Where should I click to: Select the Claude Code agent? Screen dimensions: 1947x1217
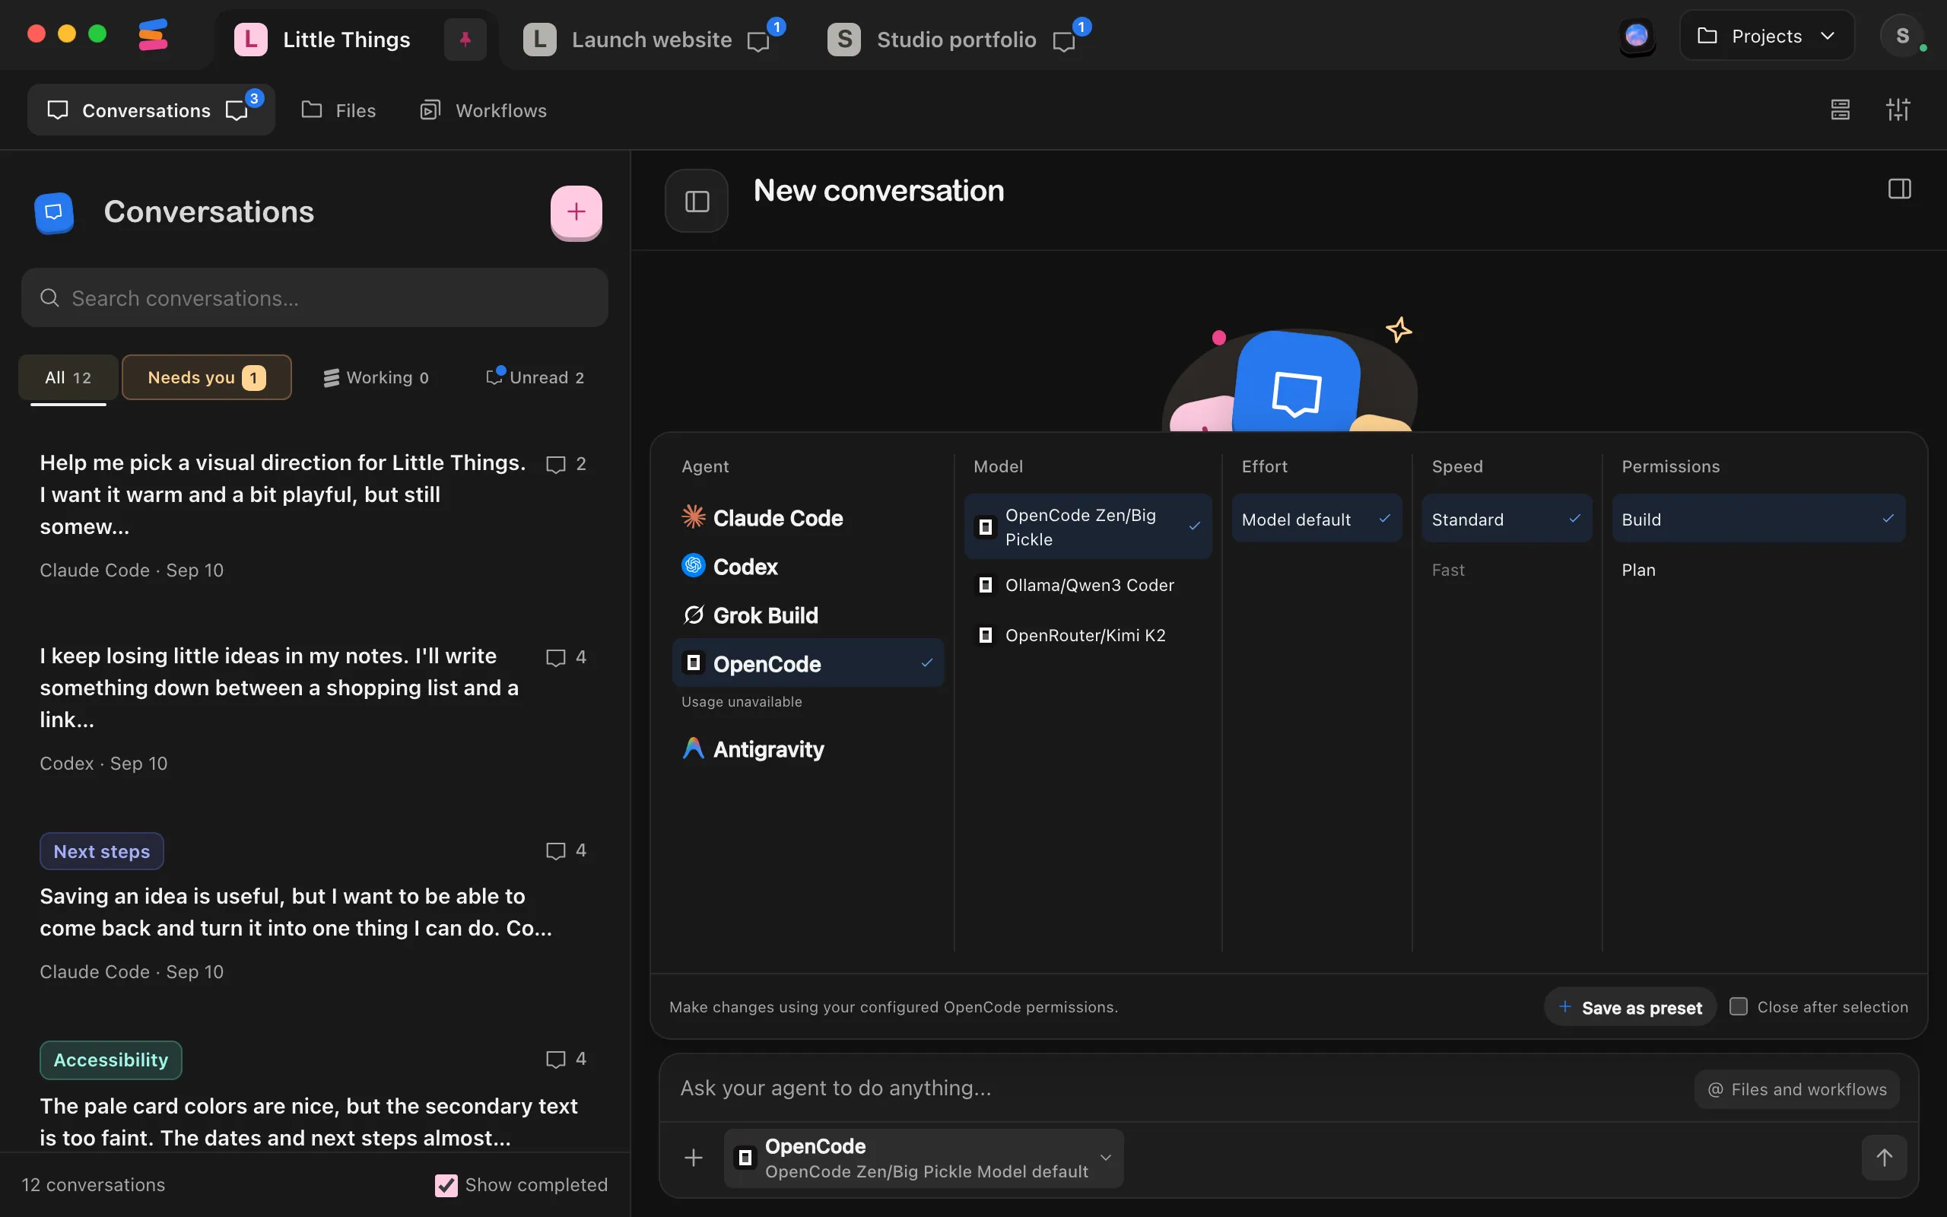click(x=808, y=517)
